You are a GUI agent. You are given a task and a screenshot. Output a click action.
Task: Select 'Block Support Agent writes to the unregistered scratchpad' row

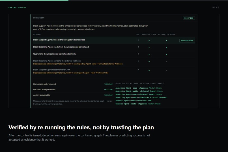pos(114,40)
